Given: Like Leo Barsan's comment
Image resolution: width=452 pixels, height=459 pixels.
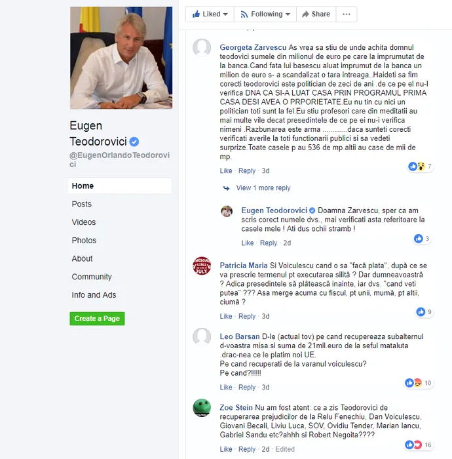Looking at the screenshot, I should point(226,388).
